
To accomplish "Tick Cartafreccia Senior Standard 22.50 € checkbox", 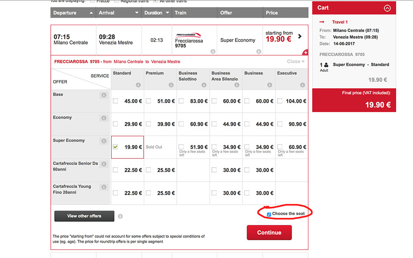I will click(x=115, y=170).
